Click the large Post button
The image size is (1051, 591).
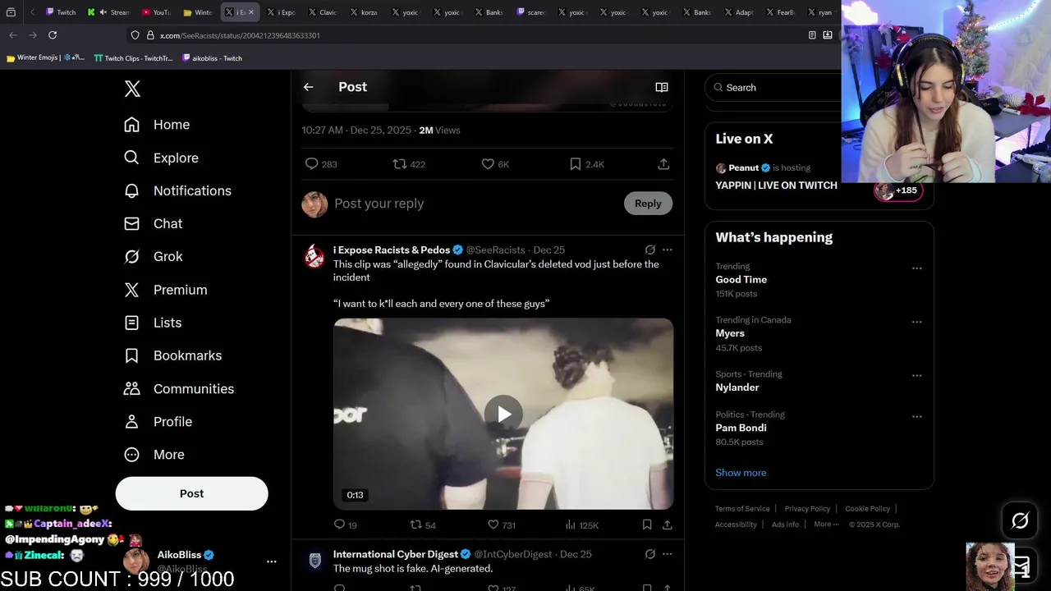[191, 493]
